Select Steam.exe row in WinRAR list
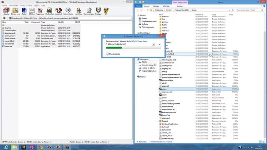Screen dimensions: 267x150 click(41, 46)
